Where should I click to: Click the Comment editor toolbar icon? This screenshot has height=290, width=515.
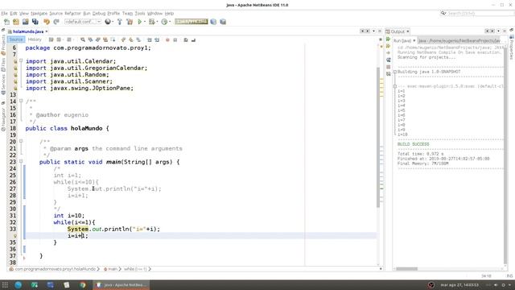(186, 39)
